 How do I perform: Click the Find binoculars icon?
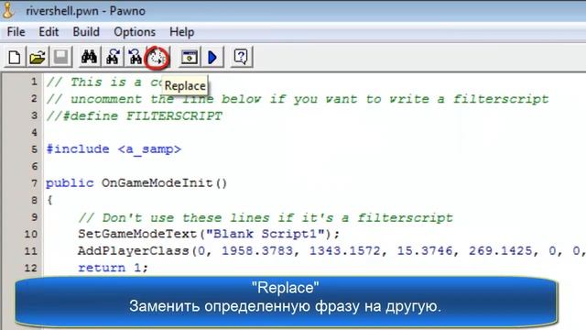click(89, 57)
